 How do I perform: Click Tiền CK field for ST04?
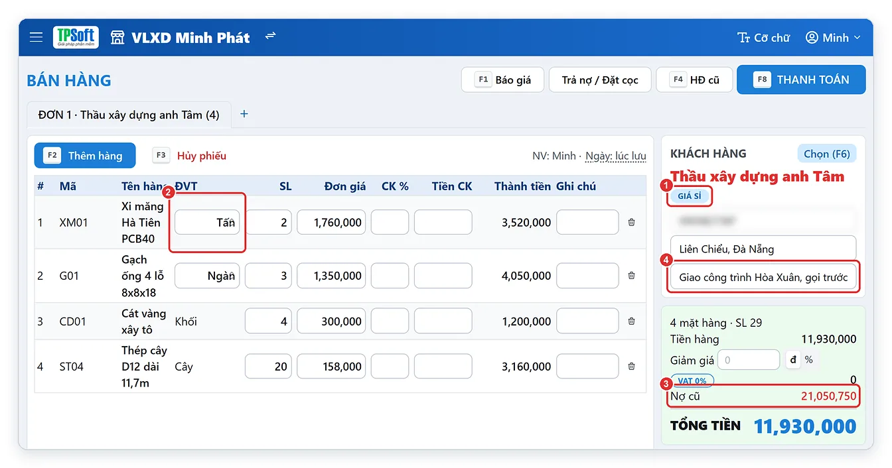tap(443, 367)
